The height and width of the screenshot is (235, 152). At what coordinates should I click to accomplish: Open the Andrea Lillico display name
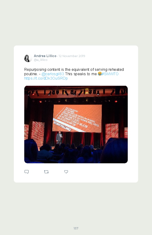(x=45, y=56)
